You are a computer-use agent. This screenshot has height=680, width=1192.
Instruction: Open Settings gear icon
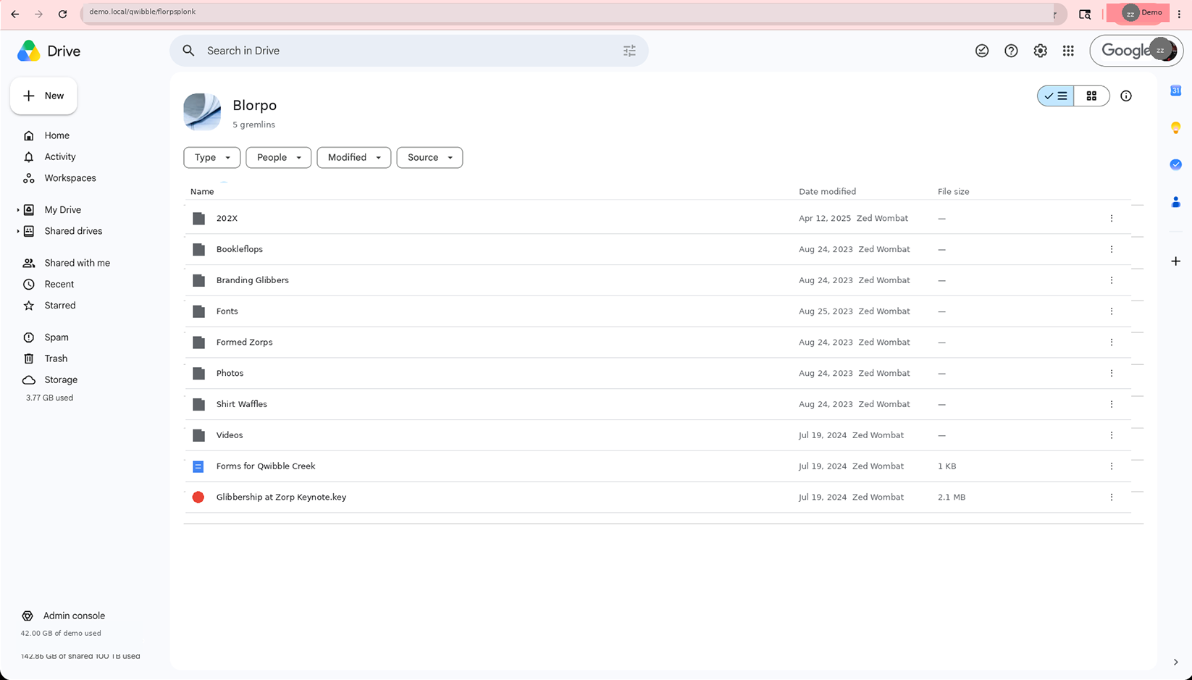(1040, 51)
